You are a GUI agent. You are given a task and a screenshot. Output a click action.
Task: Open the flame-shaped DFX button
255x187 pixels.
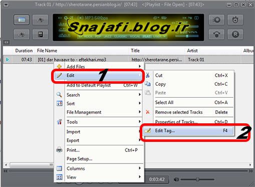click(235, 20)
